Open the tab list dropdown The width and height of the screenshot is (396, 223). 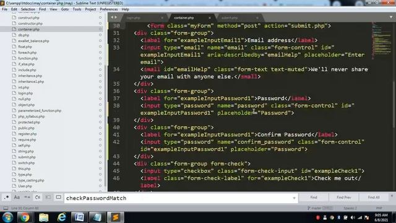(x=391, y=17)
